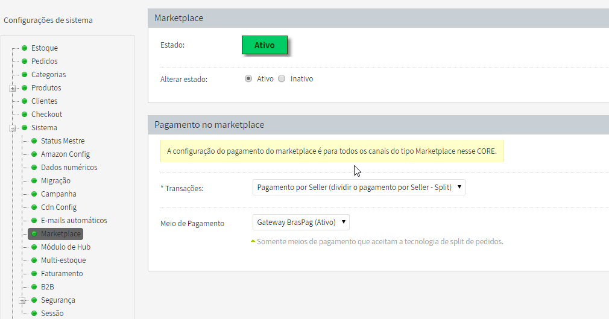Screen dimensions: 609x319
Task: Open Segurança in the tree
Action: point(58,300)
